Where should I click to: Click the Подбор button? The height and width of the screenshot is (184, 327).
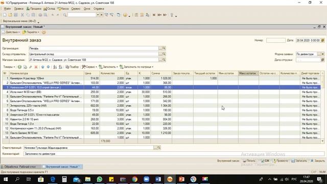coord(72,67)
